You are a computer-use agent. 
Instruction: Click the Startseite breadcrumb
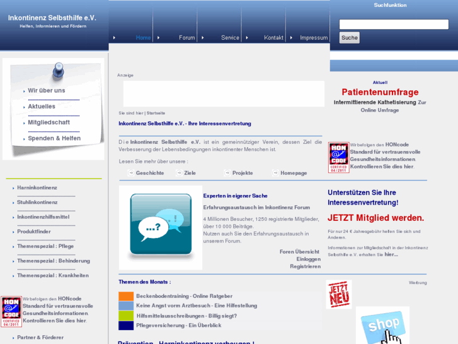156,113
